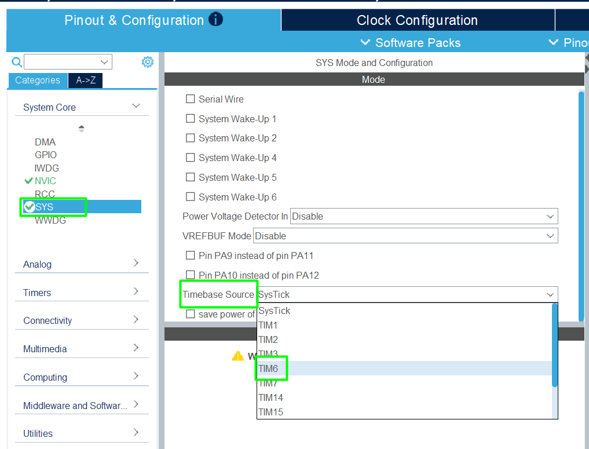Open the VREFBUF Mode dropdown
Viewport: 589px width, 449px height.
[405, 236]
